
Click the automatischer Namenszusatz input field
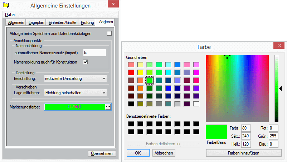click(94, 52)
